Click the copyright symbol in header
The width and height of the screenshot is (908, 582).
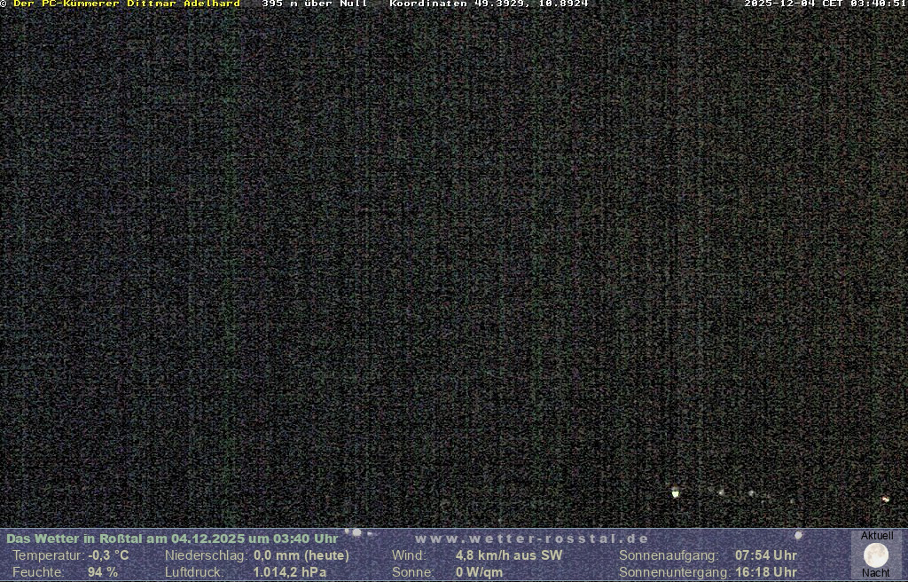coord(4,4)
